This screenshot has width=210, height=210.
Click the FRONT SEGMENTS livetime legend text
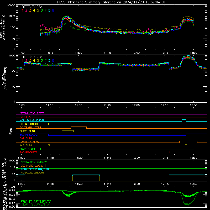(36, 202)
